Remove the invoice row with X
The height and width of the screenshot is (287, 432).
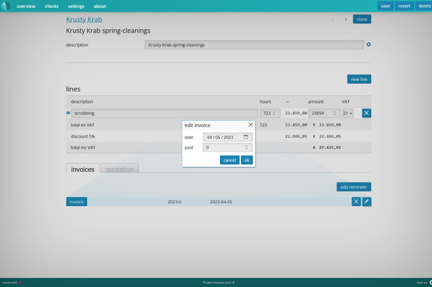[x=356, y=202]
